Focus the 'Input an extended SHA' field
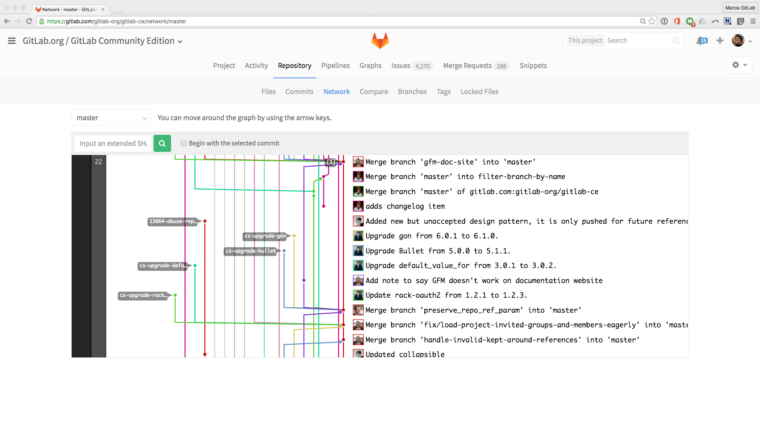This screenshot has height=427, width=760. pyautogui.click(x=113, y=144)
